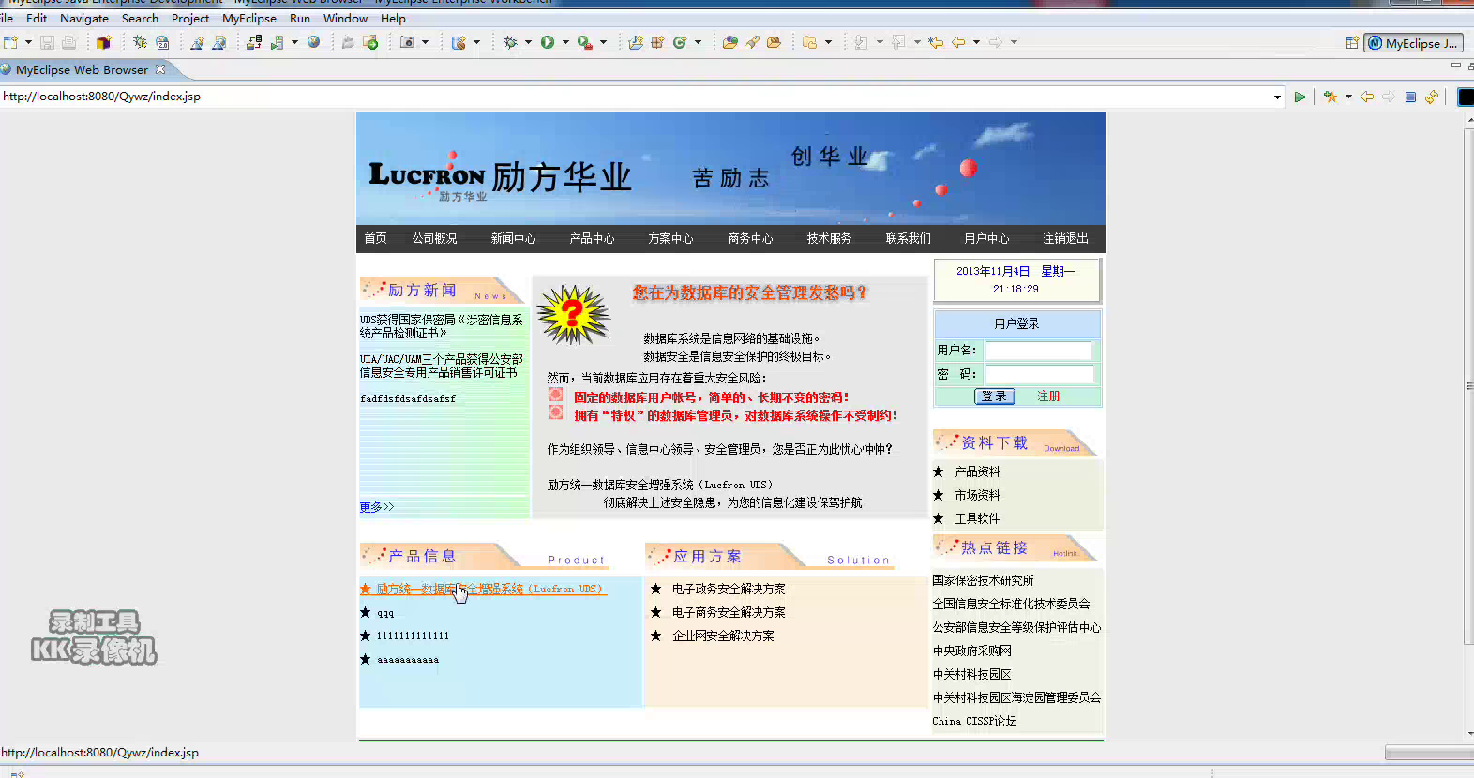Click the Last Edit Location icon
Viewport: 1474px width, 778px height.
click(936, 42)
